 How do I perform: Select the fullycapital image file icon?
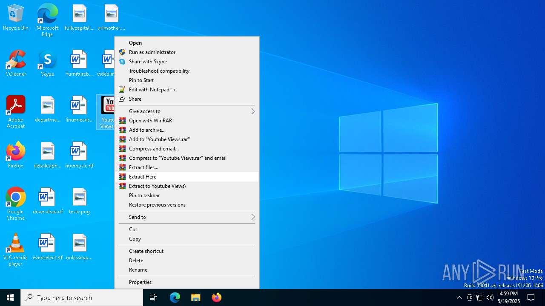click(x=79, y=18)
